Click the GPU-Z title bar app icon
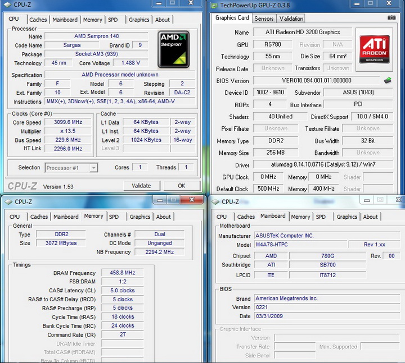Screen dimensions: 405x363 (214, 5)
